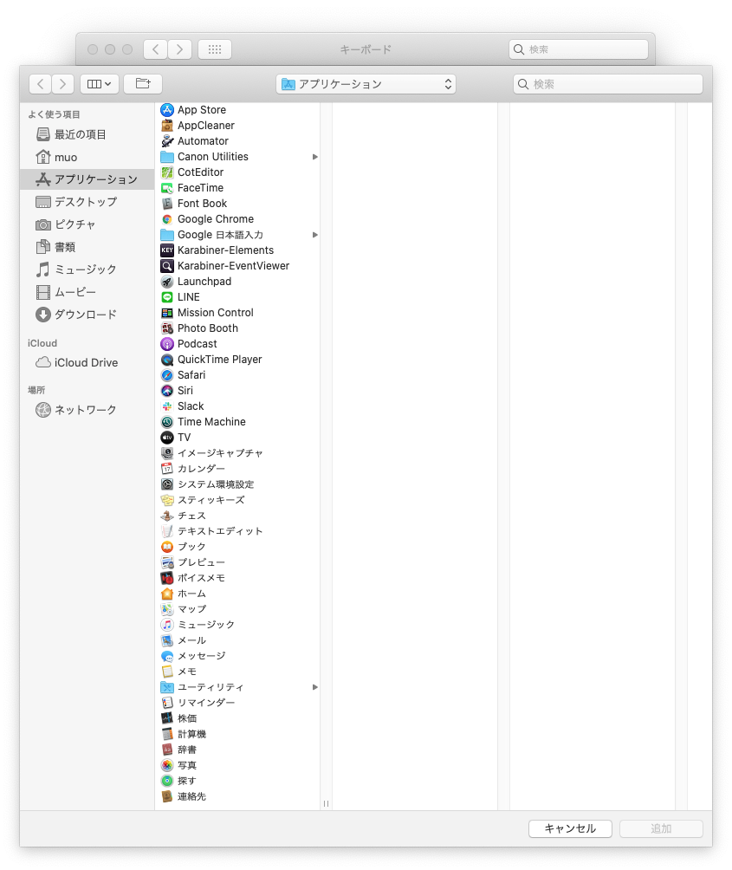Select the チェス chess piece icon
Viewport: 732px width, 870px height.
[167, 516]
